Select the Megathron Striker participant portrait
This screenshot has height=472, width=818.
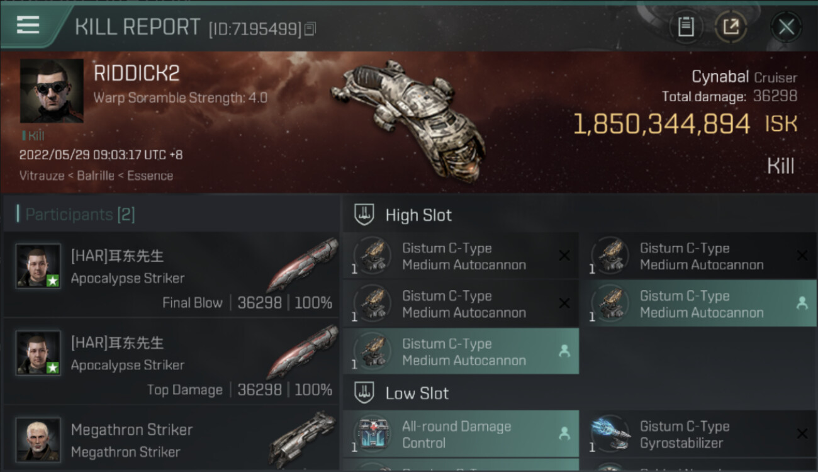tap(38, 439)
